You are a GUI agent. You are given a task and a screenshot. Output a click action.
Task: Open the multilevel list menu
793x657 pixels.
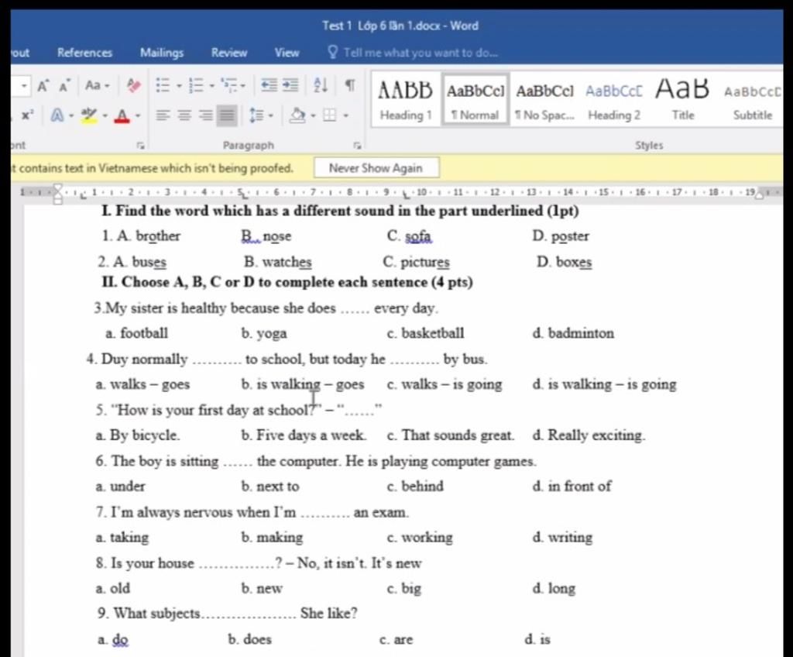pyautogui.click(x=233, y=85)
